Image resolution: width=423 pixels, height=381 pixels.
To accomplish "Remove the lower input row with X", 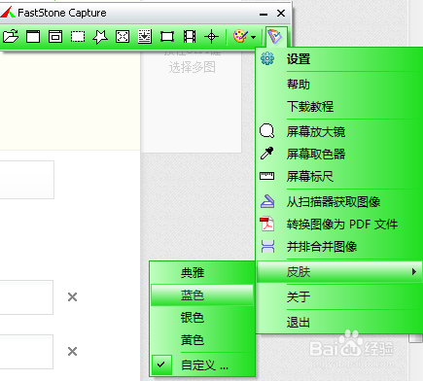I will pyautogui.click(x=72, y=352).
